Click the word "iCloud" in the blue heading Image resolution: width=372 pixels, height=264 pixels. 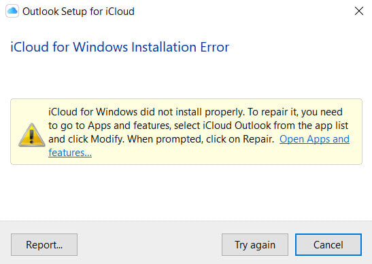tap(30, 47)
